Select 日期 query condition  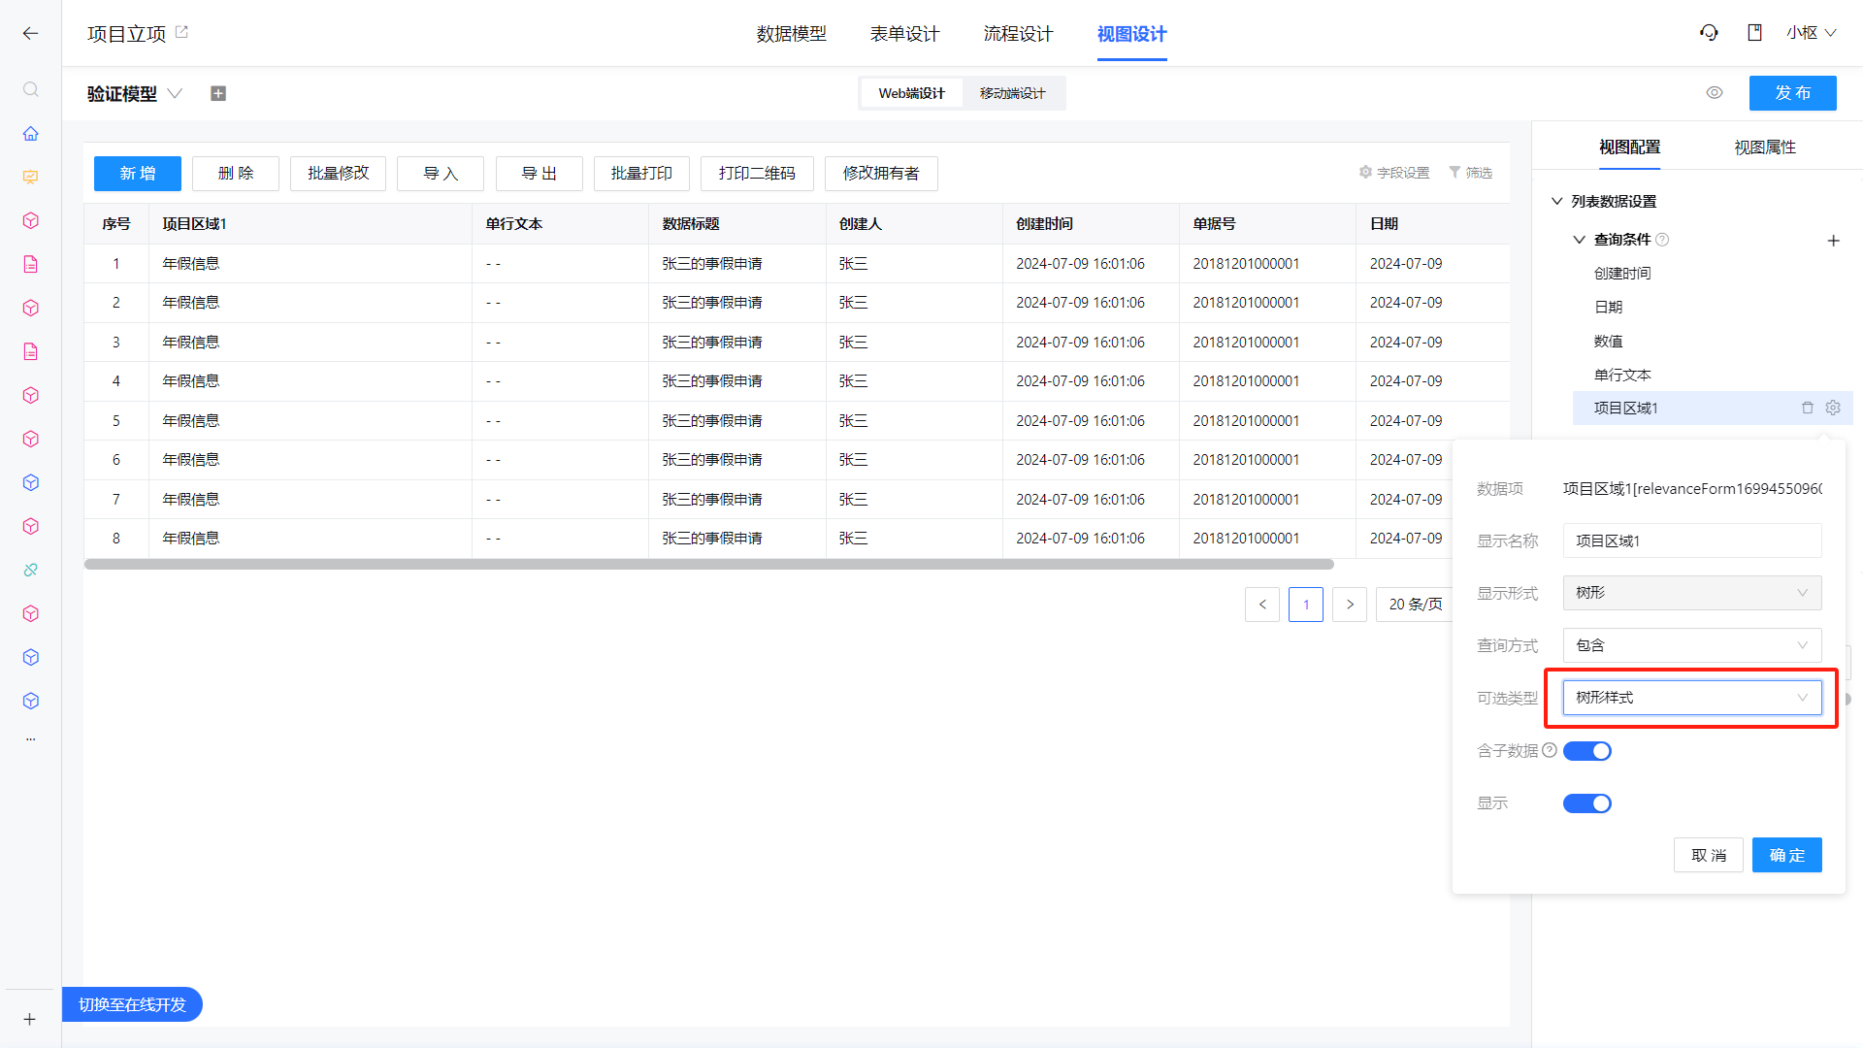click(1608, 308)
